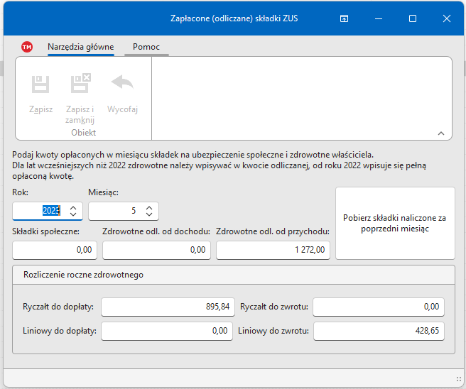Click the Ryczałt do dopłaty field

click(168, 307)
